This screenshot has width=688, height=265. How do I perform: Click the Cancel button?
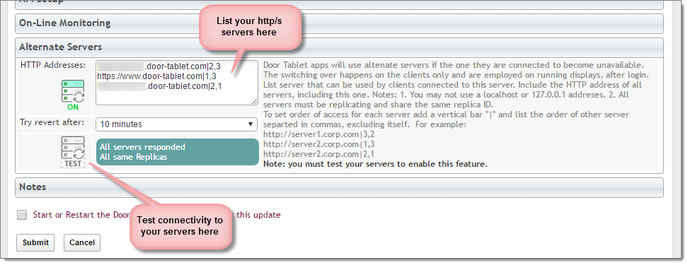tap(82, 242)
